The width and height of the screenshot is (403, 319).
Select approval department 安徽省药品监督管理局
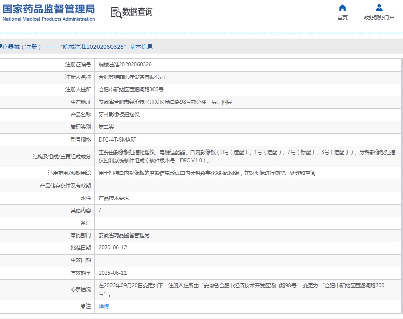pos(124,235)
